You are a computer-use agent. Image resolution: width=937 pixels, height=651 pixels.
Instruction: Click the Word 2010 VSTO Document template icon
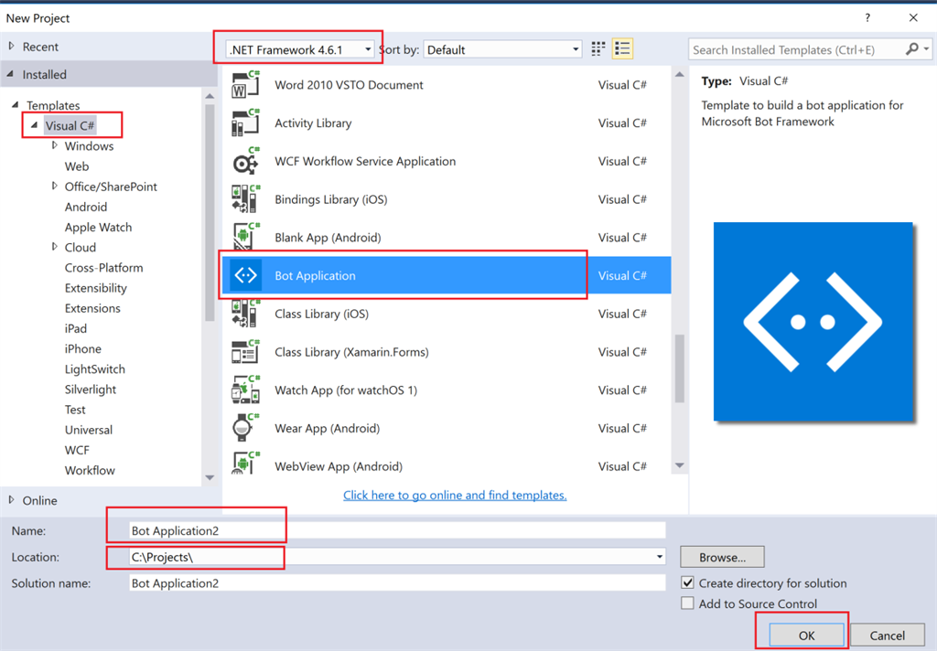click(245, 85)
